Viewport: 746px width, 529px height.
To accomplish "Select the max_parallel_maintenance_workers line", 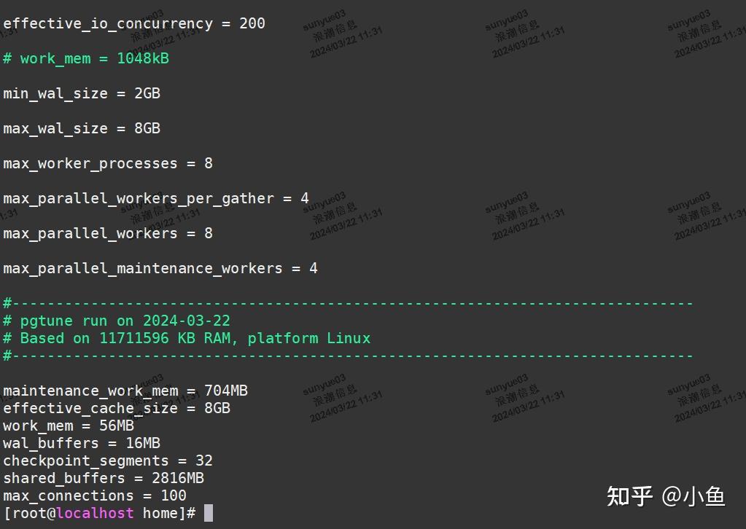I will click(159, 268).
